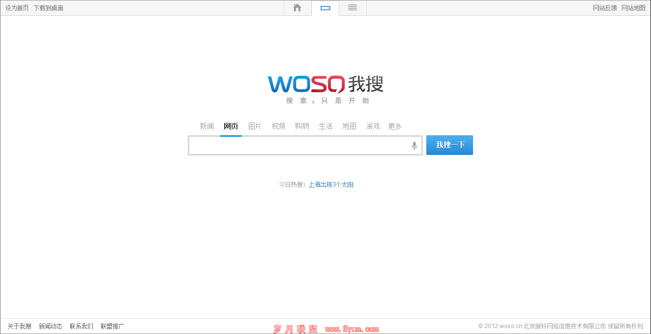The width and height of the screenshot is (651, 334).
Task: Click 设为首页 link
Action: coord(17,8)
